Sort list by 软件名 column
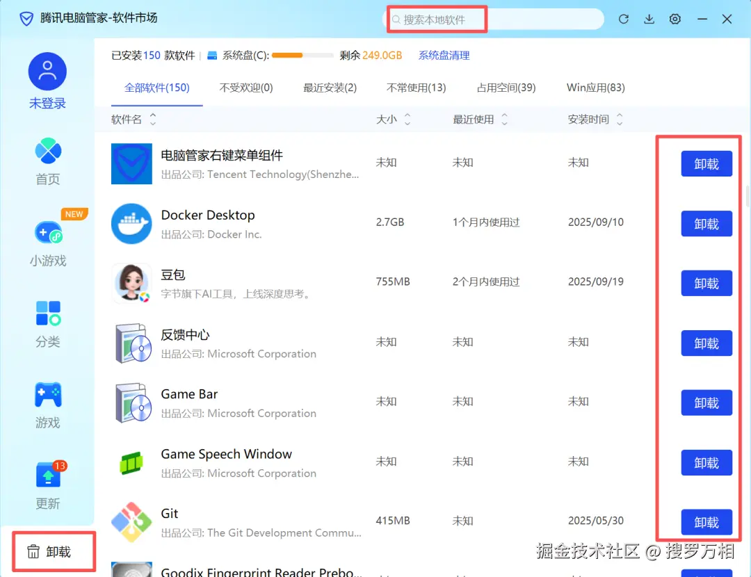This screenshot has height=577, width=751. 133,120
